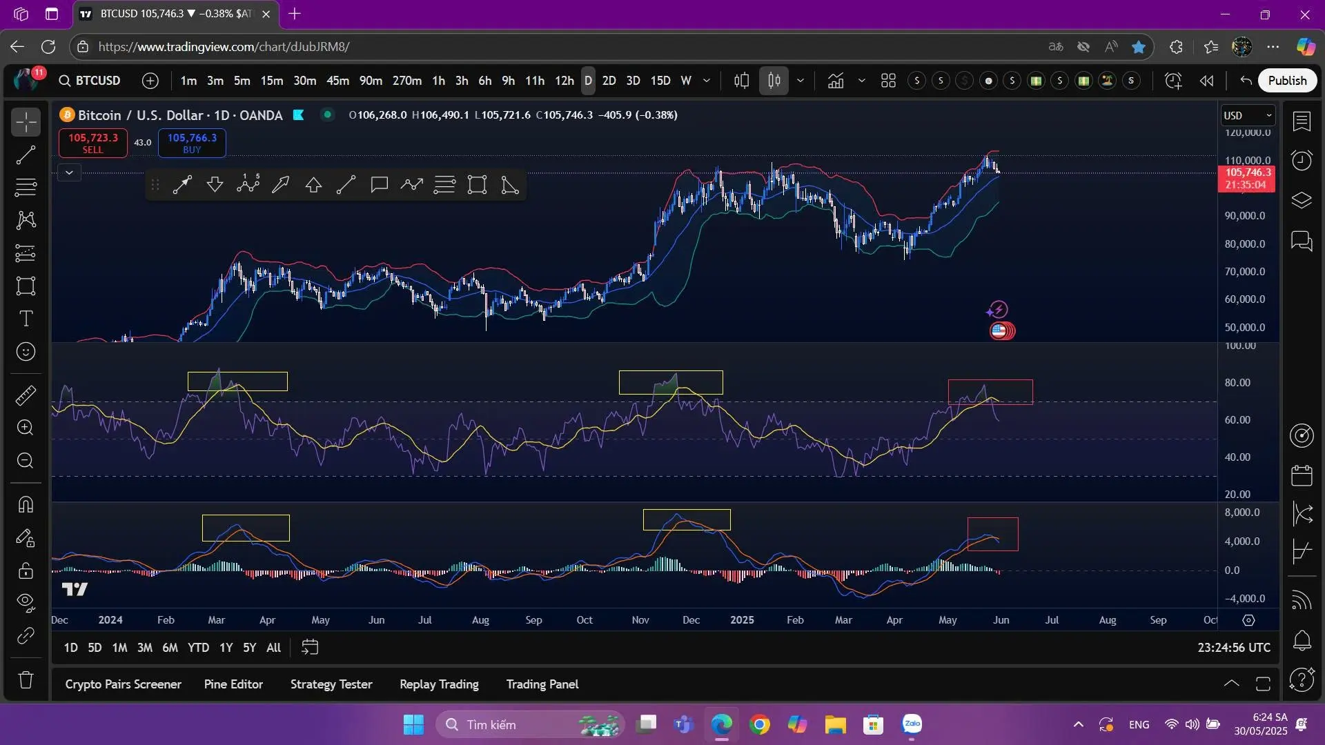Open the USD currency dropdown

click(1248, 115)
